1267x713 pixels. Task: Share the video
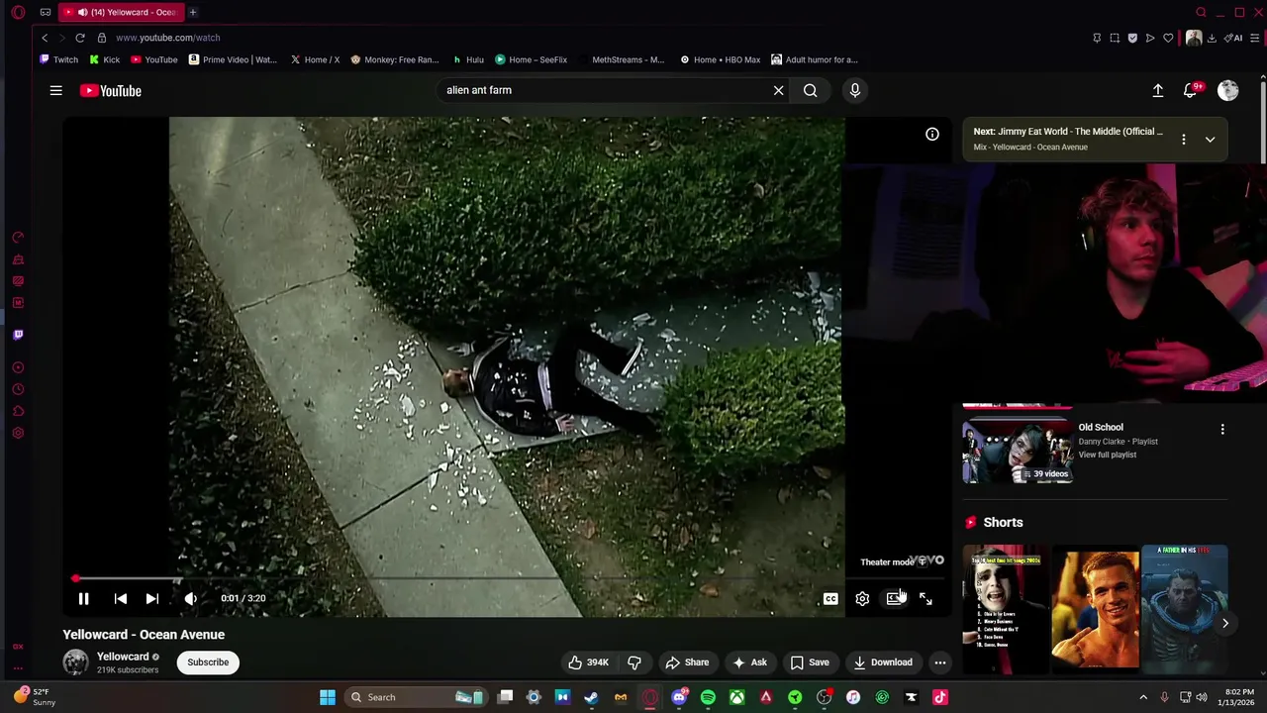point(687,662)
